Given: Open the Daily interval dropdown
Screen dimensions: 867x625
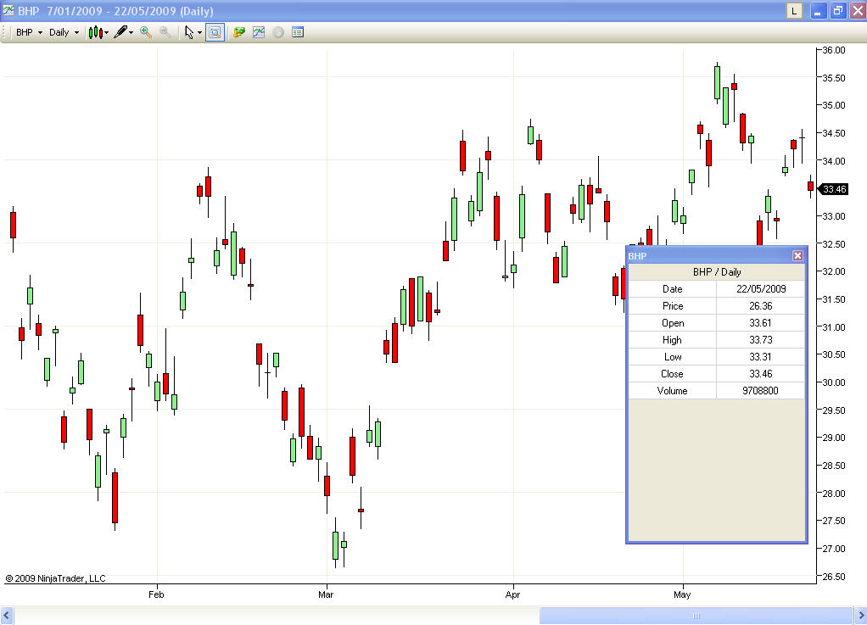Looking at the screenshot, I should [x=64, y=32].
